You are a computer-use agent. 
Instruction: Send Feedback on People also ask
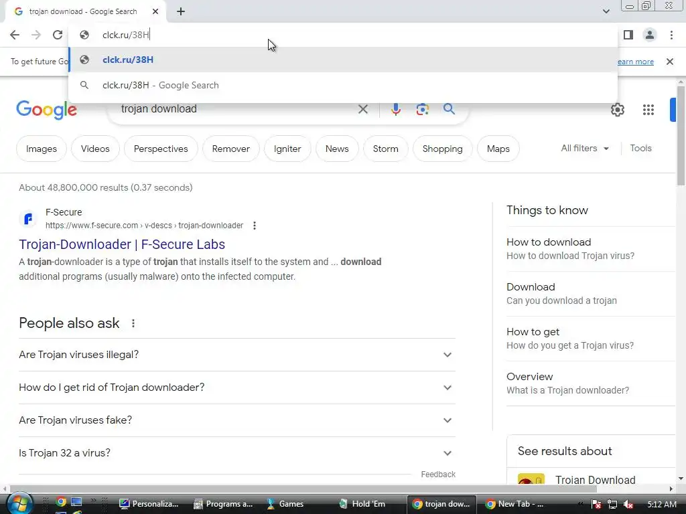tap(438, 475)
